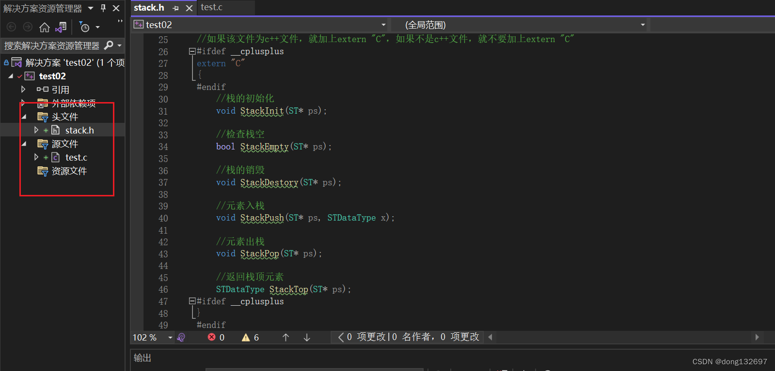Expand the 引用 references node

tap(23, 89)
